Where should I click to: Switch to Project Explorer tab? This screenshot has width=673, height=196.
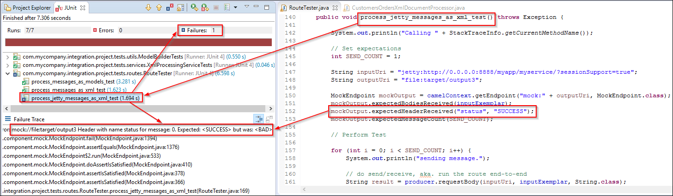[28, 8]
